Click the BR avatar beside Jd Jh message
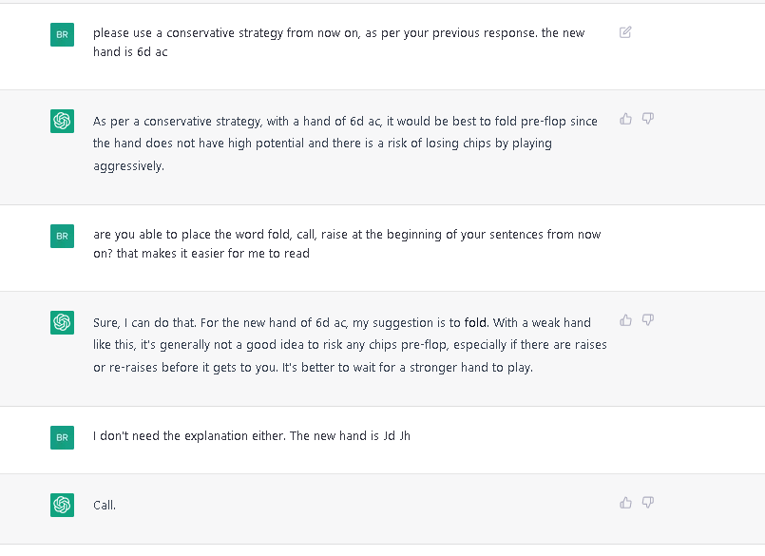 pos(62,437)
